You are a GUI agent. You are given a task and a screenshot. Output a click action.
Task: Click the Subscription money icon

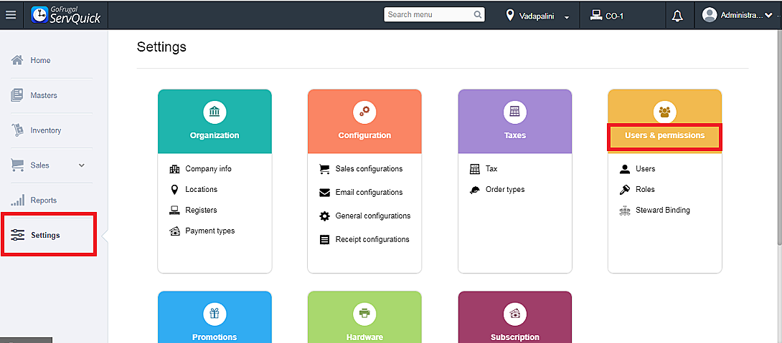coord(514,314)
